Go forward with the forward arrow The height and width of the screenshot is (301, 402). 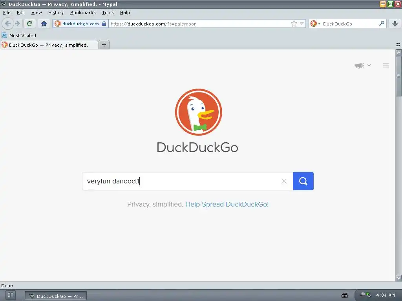coord(17,24)
